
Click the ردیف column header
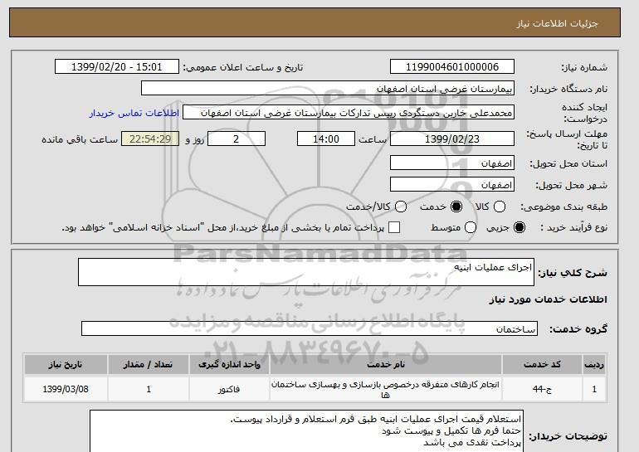click(593, 364)
